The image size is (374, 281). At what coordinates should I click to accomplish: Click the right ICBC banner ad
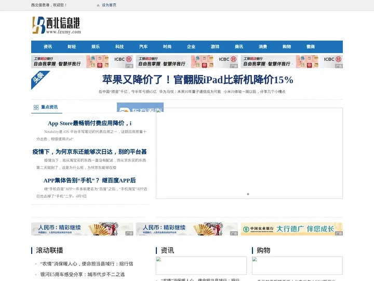point(292,61)
